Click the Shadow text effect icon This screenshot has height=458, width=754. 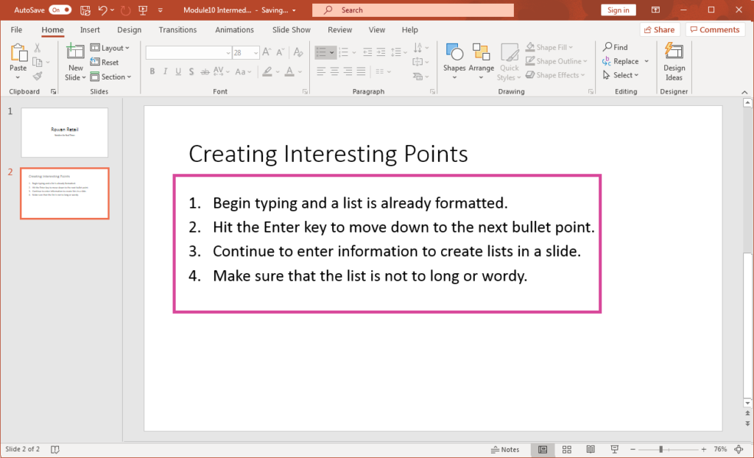191,71
